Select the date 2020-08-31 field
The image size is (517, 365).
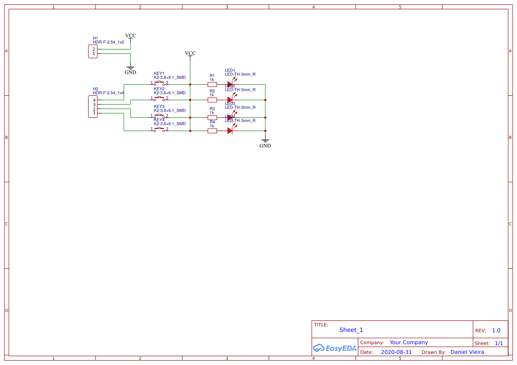(396, 352)
